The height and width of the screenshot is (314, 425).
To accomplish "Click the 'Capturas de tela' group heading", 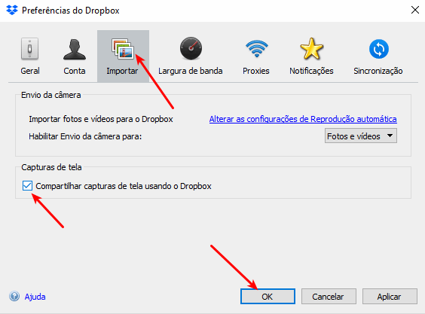I will tap(51, 167).
